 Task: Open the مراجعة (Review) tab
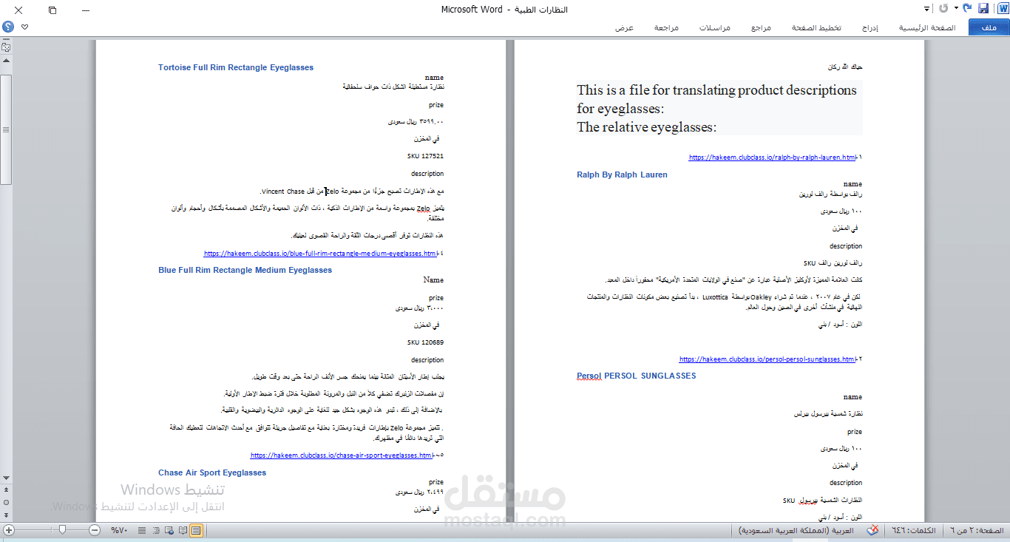666,27
